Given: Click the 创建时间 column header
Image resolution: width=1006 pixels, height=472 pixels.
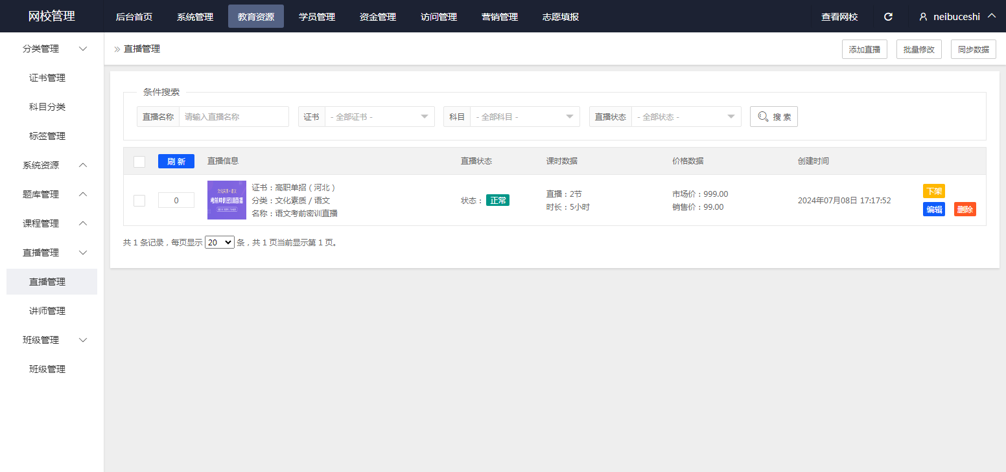Looking at the screenshot, I should (813, 161).
